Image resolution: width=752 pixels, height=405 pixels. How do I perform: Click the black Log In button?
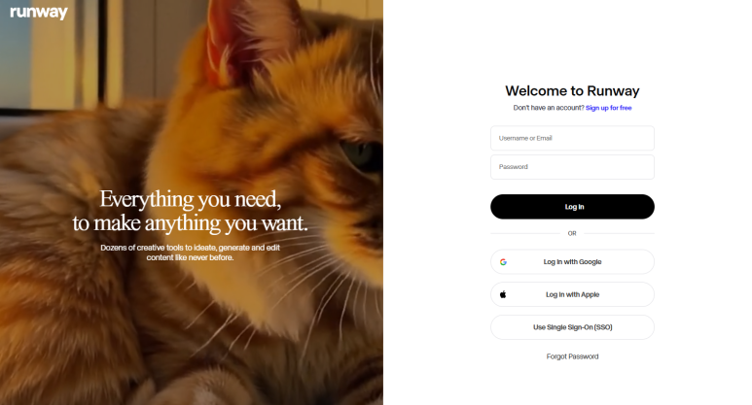pyautogui.click(x=572, y=207)
